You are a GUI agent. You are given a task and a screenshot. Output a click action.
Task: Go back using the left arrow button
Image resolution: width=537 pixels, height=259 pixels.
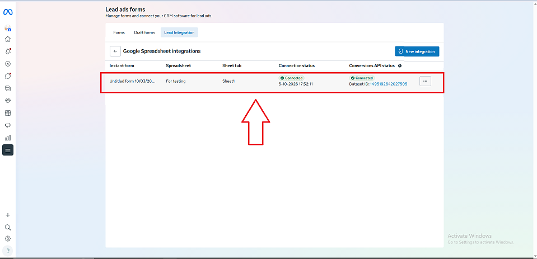pos(115,51)
